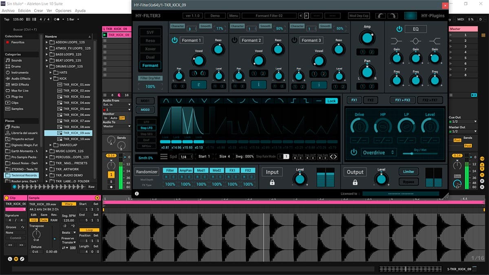
Task: Click the undo arrow in HY-Filter3
Action: point(381,15)
